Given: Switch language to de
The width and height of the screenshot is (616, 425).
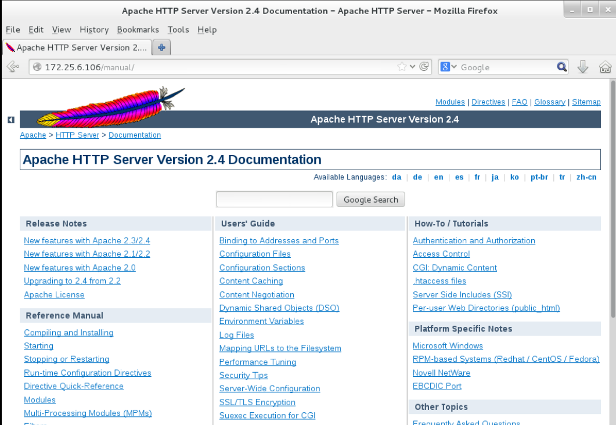Looking at the screenshot, I should (x=417, y=177).
